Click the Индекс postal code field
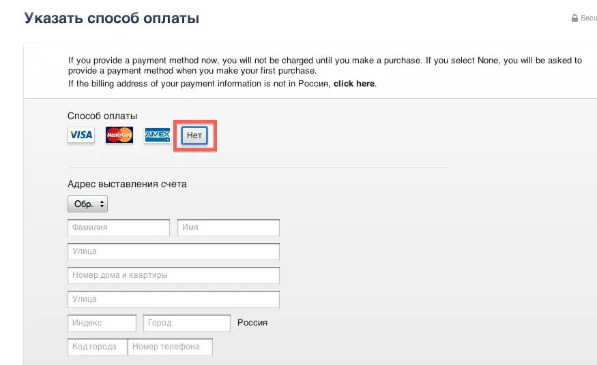Viewport: 597px width, 365px height. point(102,323)
